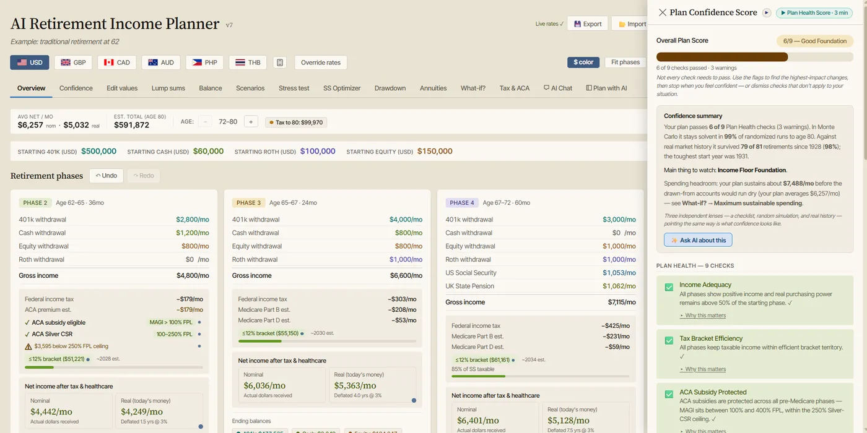This screenshot has height=433, width=867.
Task: Click the Export floppy disk button
Action: click(587, 24)
